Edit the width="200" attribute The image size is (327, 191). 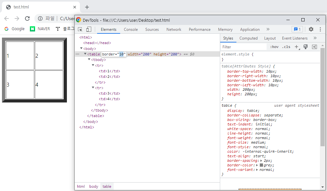[x=140, y=54]
